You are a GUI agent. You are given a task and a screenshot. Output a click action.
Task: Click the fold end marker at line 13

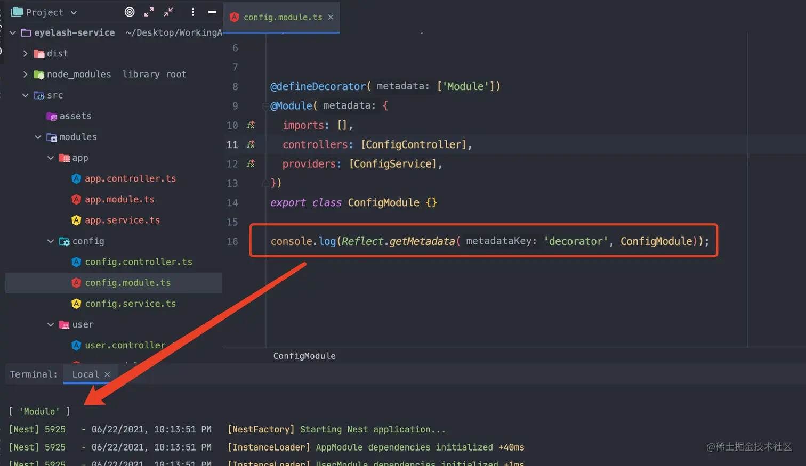265,183
